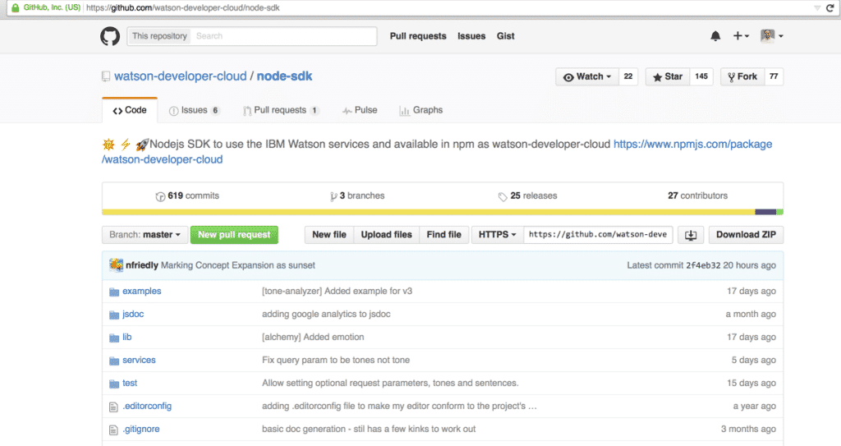Click folder icon for lib

[x=113, y=338]
